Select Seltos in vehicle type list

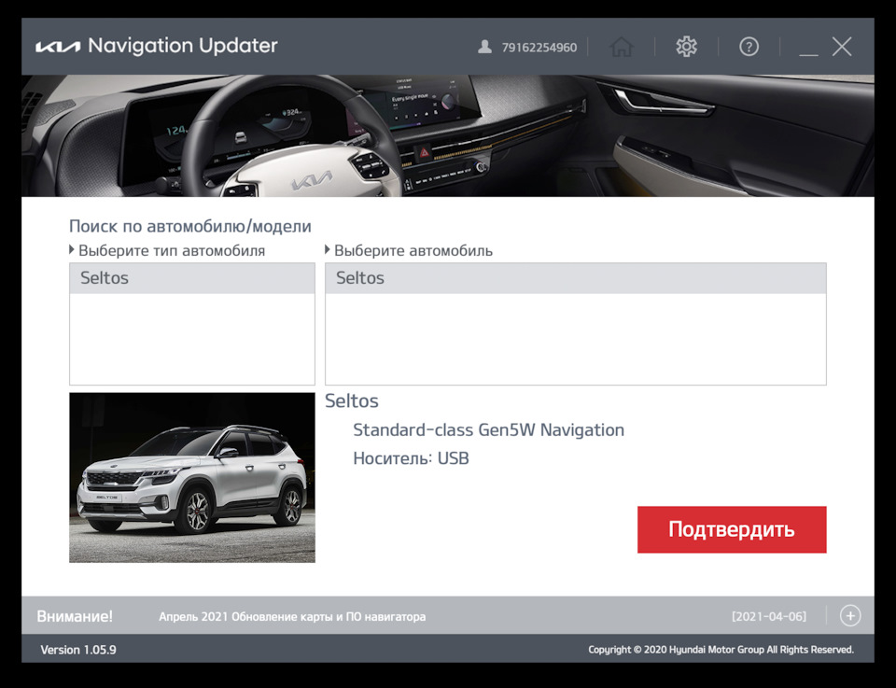click(x=192, y=278)
